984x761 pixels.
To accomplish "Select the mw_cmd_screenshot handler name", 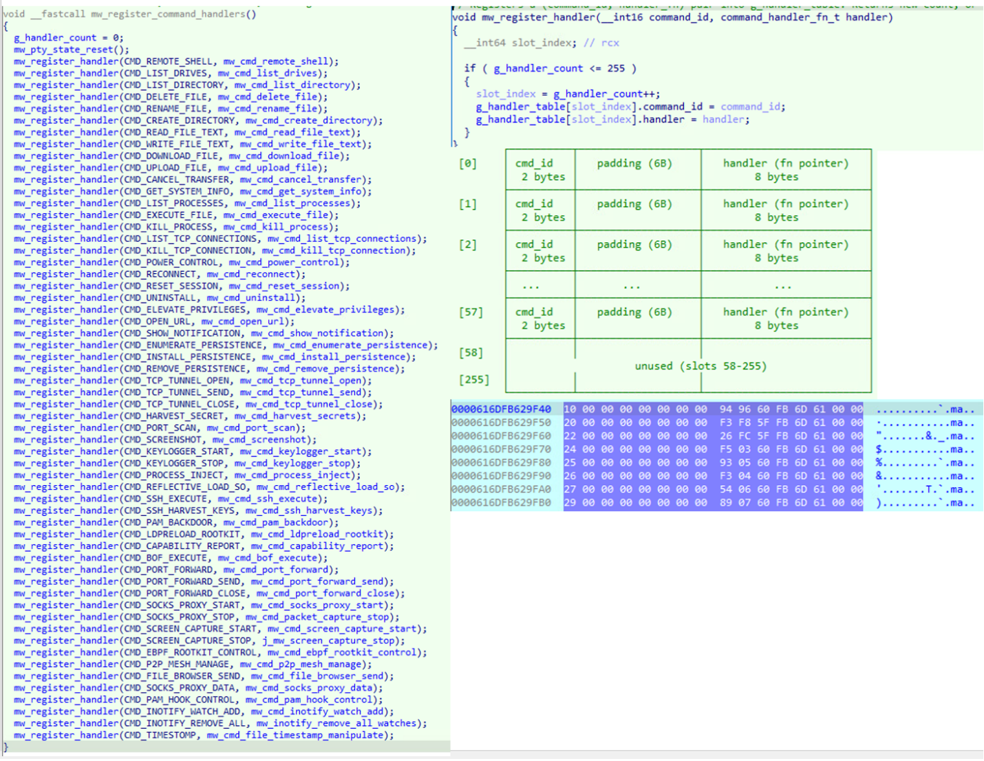I will click(x=259, y=440).
